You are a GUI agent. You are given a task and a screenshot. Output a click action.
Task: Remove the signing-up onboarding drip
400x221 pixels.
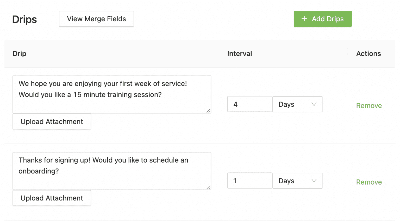click(369, 182)
